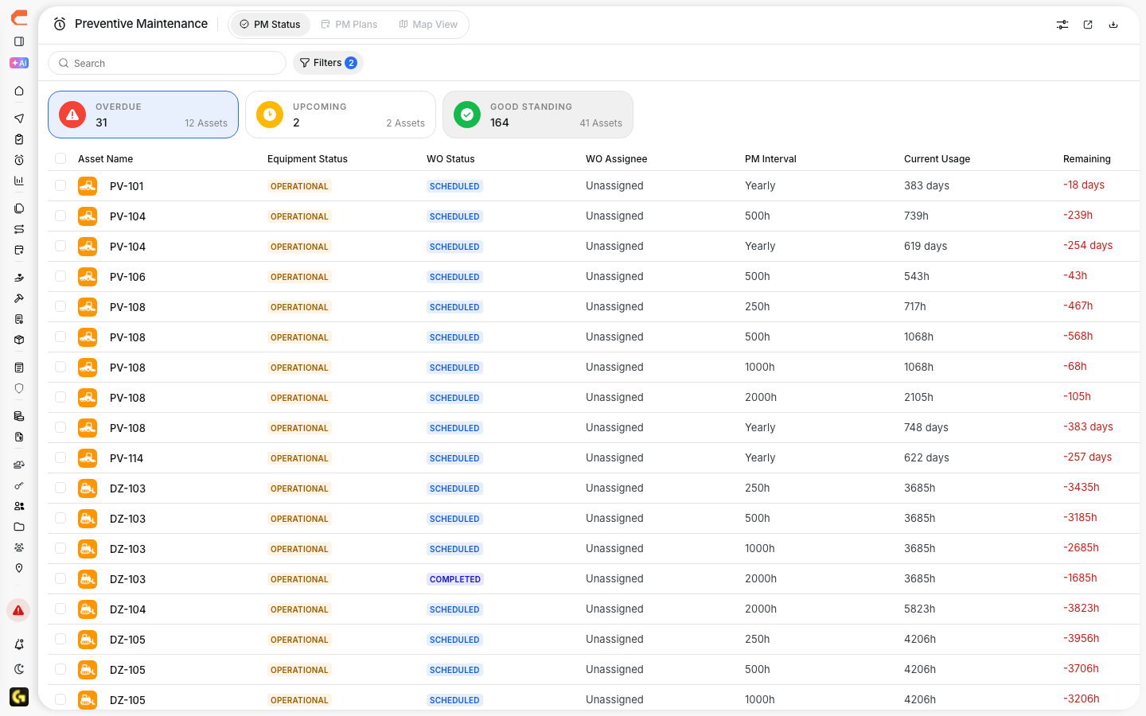Select the Good Standing summary card

[x=538, y=115]
